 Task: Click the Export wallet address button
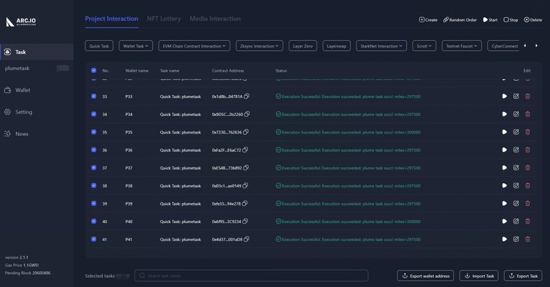coord(425,276)
